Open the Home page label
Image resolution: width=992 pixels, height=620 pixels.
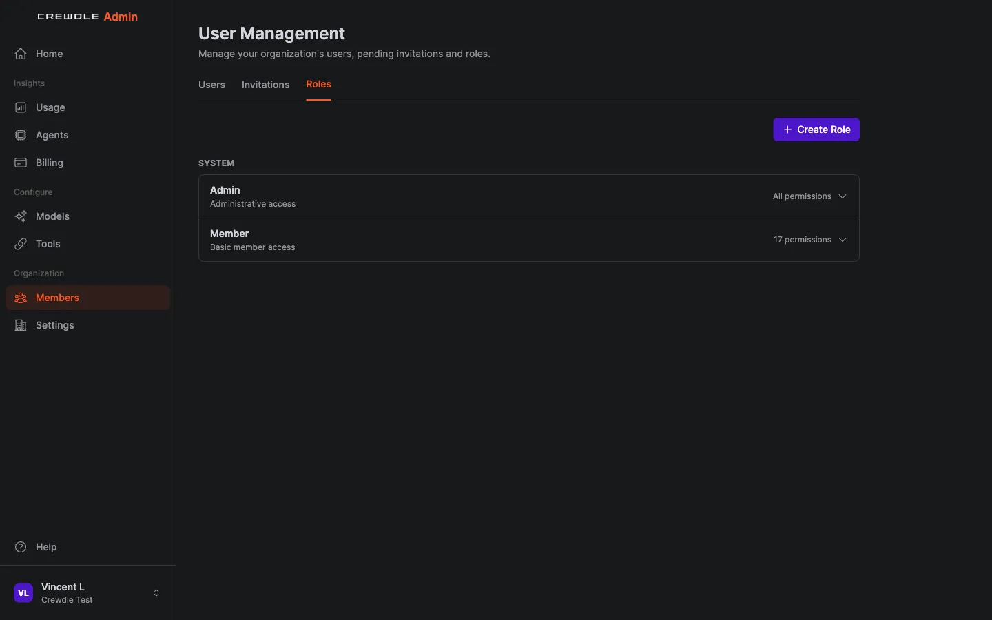coord(49,54)
